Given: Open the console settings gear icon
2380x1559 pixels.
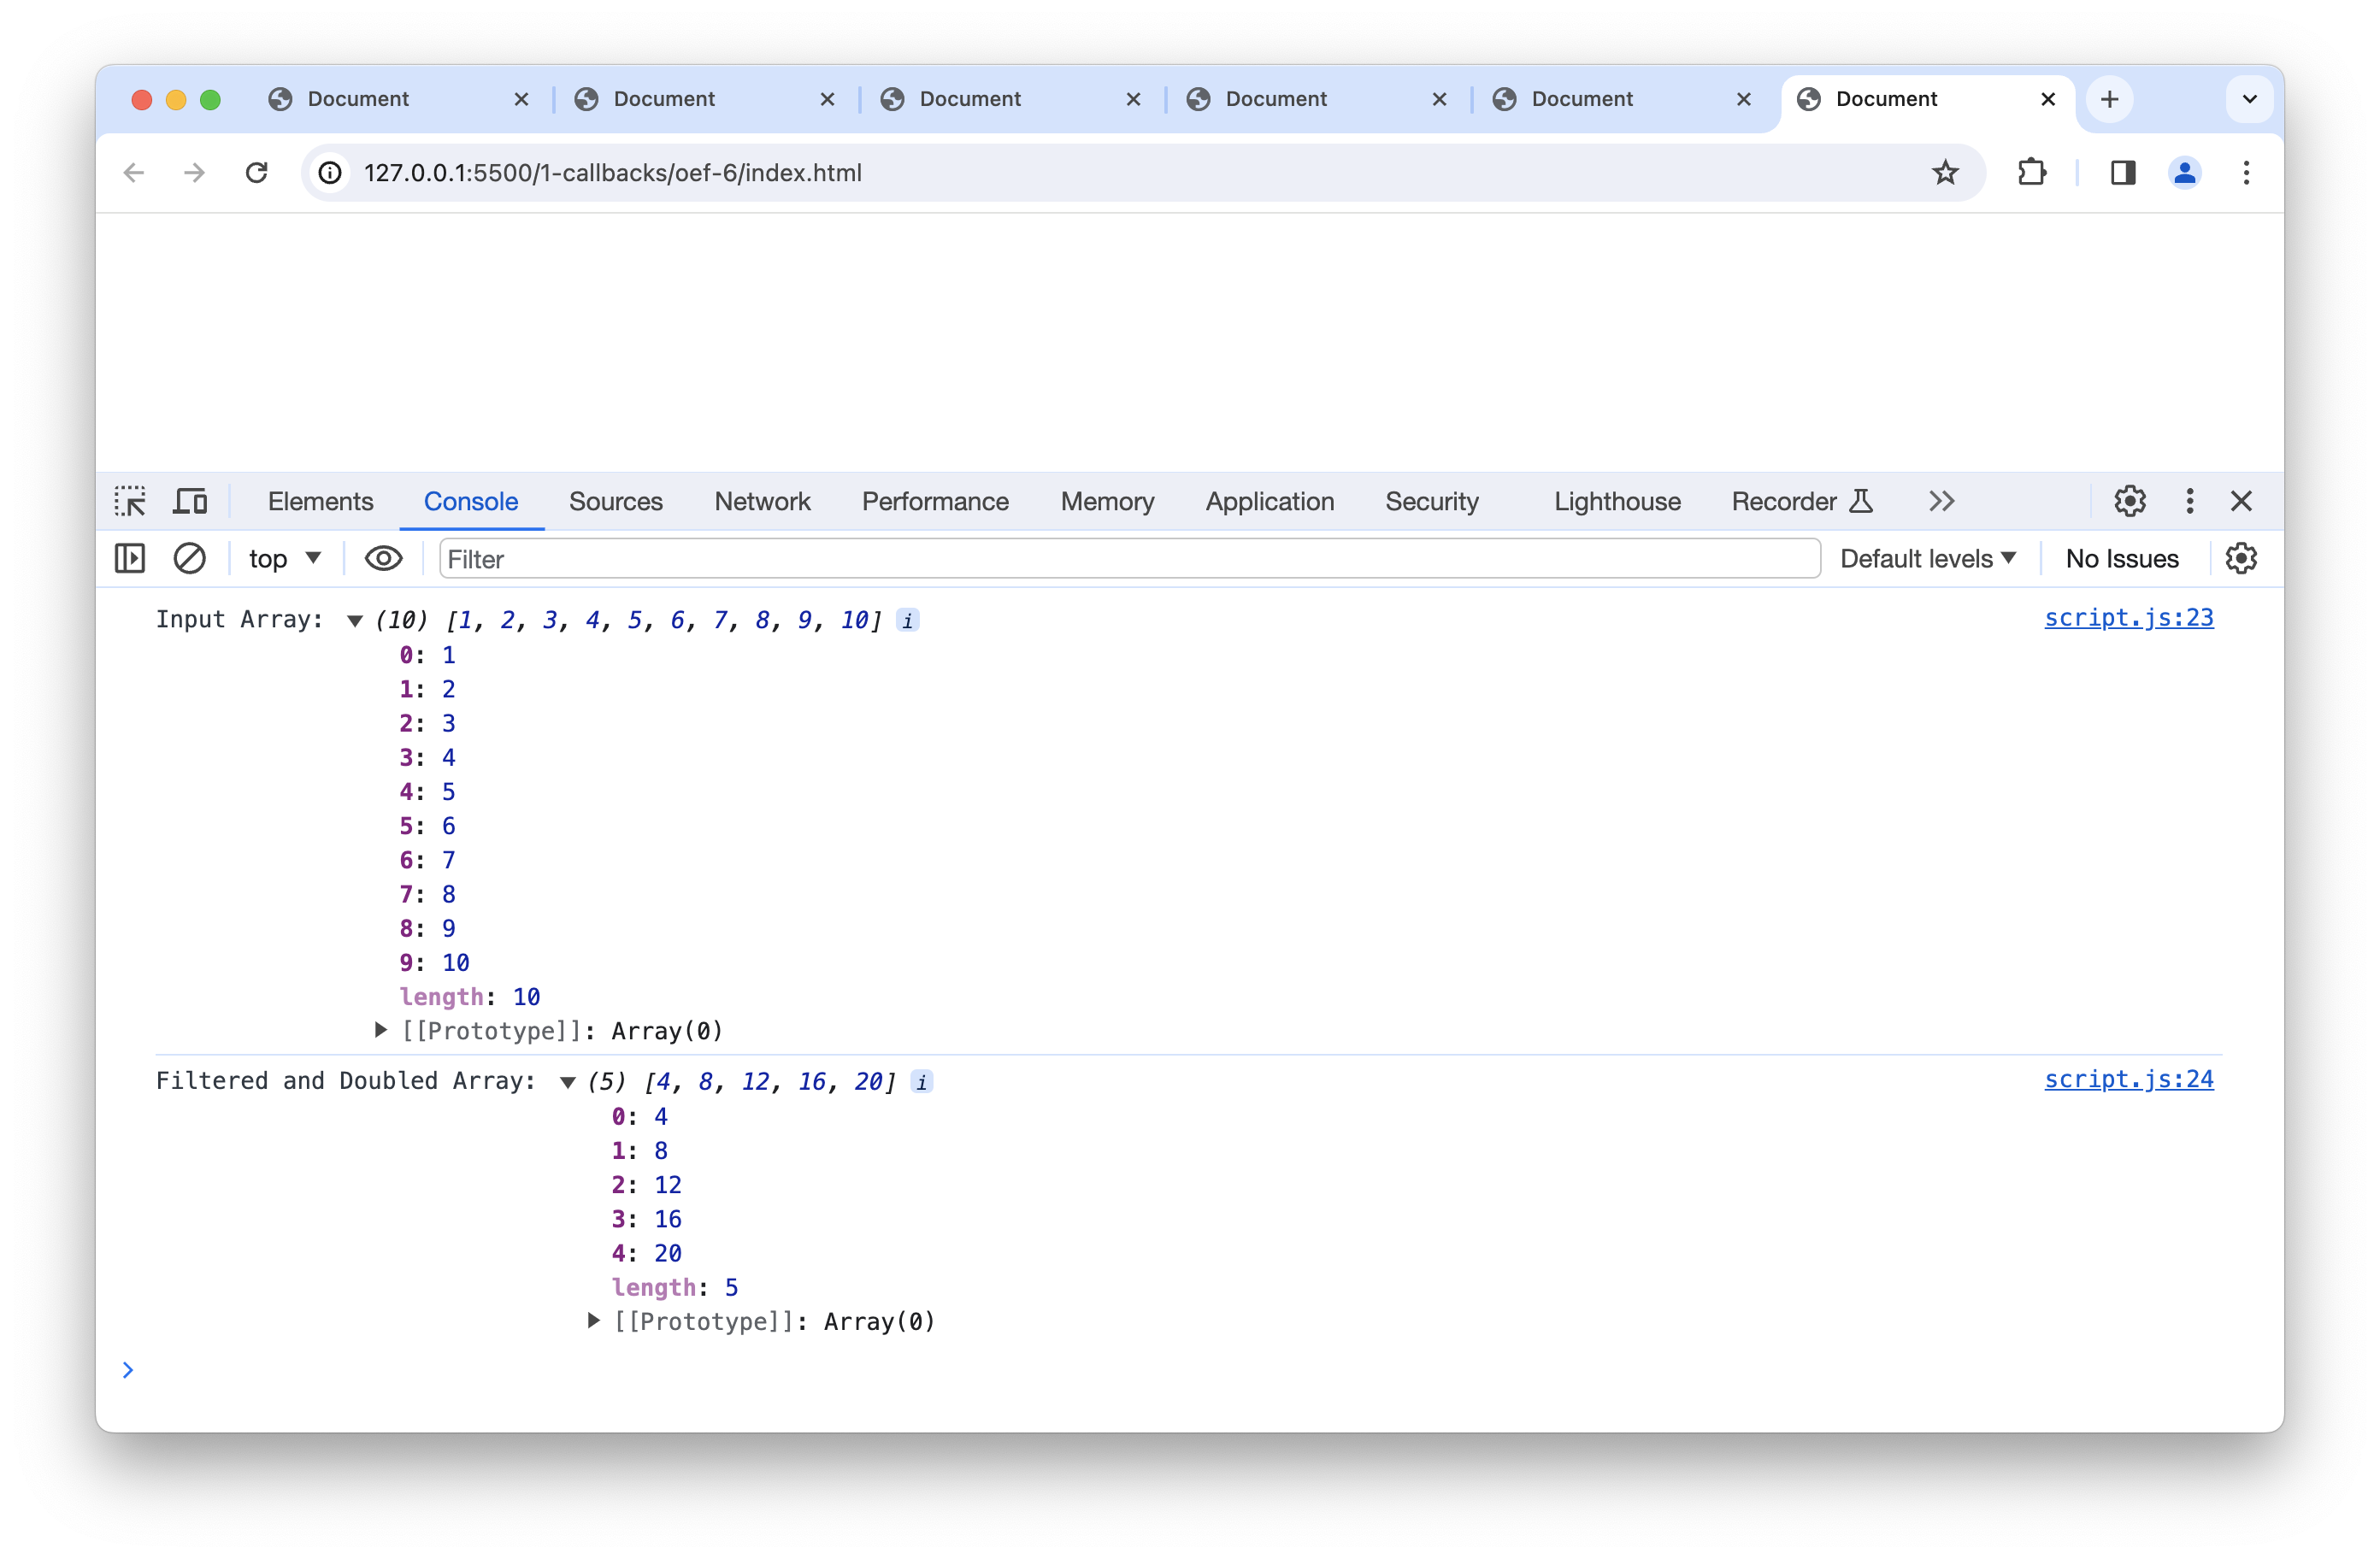Looking at the screenshot, I should coord(2240,558).
